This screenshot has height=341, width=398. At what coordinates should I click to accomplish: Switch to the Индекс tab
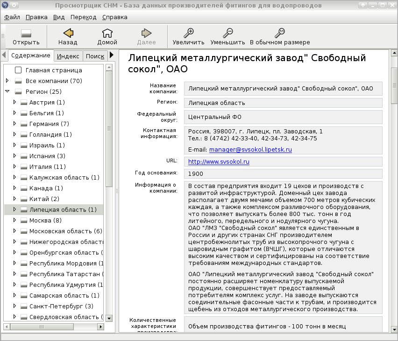(x=68, y=56)
